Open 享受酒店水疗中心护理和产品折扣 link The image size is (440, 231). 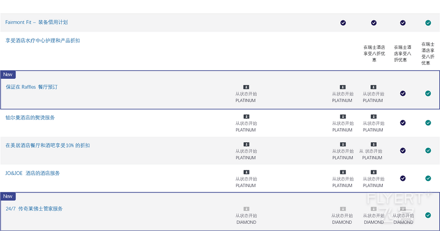[43, 41]
